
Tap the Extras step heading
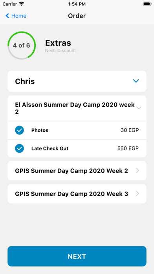[x=58, y=43]
